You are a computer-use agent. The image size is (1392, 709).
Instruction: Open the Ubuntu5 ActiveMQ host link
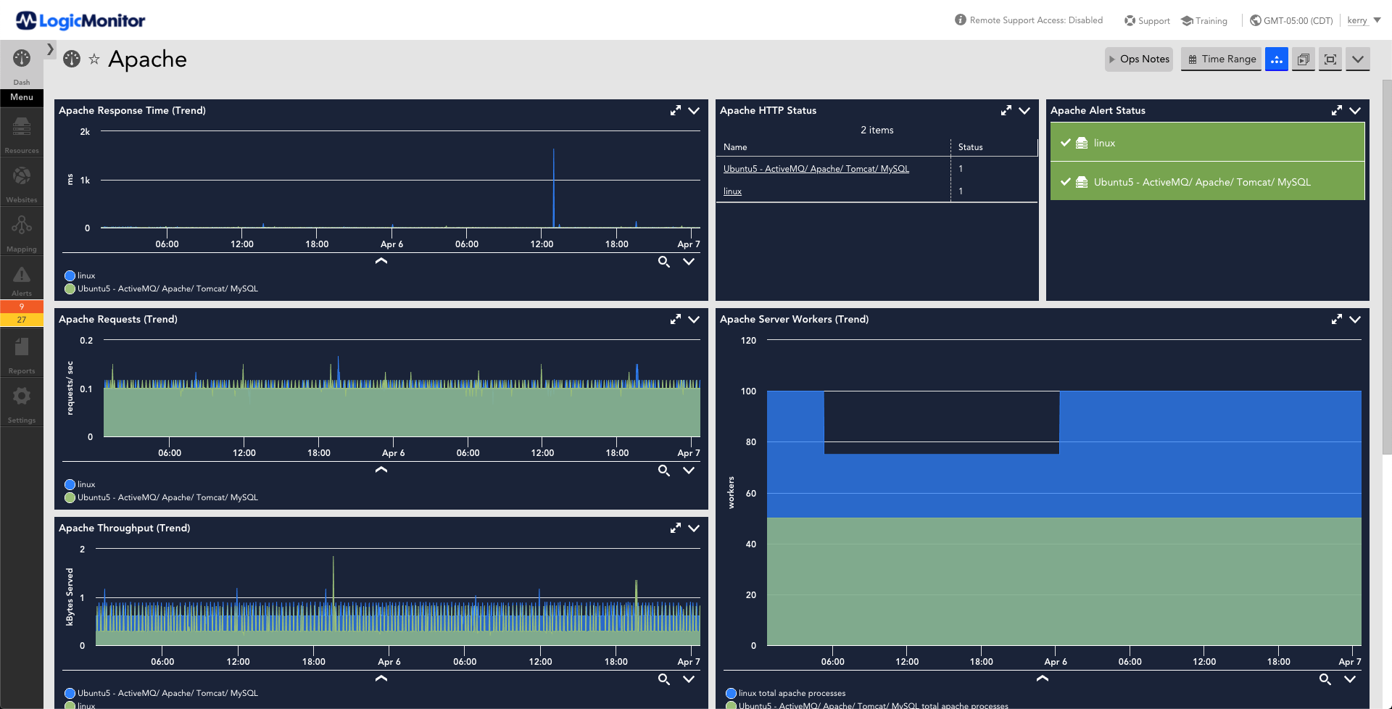[816, 169]
